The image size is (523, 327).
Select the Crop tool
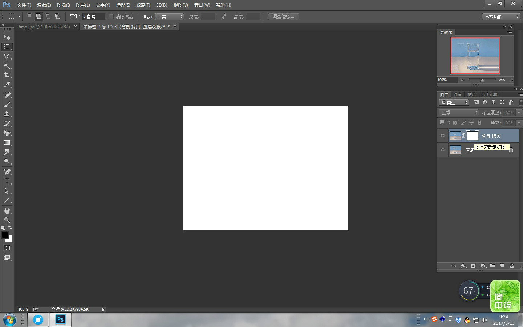pyautogui.click(x=7, y=75)
